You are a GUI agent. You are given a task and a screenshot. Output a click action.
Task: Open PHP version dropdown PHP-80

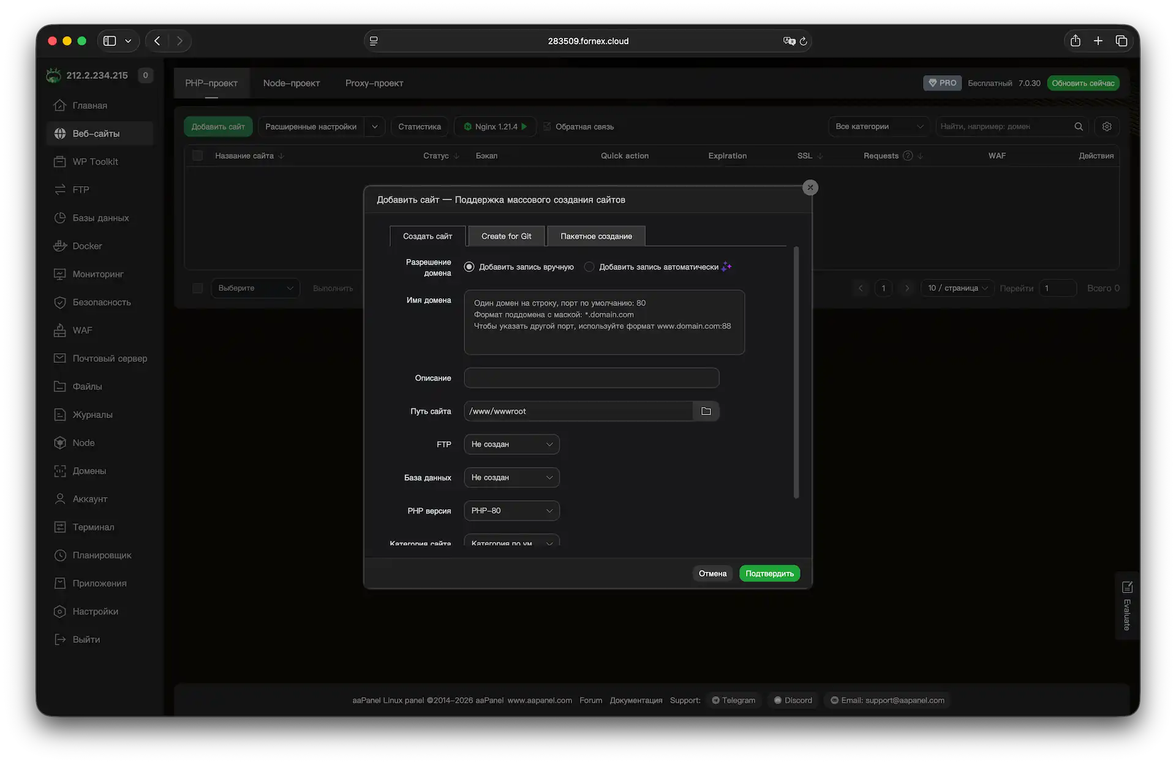511,511
